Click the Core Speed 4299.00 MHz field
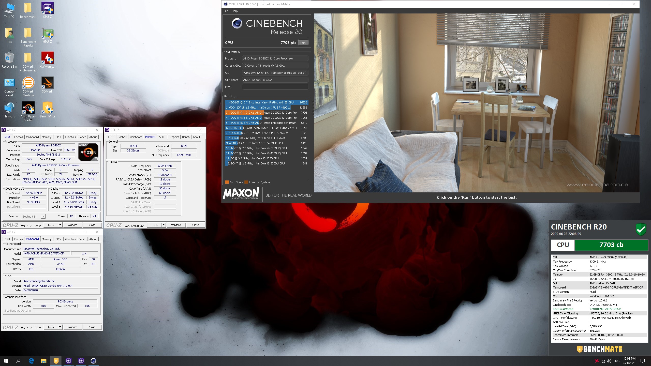This screenshot has width=651, height=366. coord(34,193)
